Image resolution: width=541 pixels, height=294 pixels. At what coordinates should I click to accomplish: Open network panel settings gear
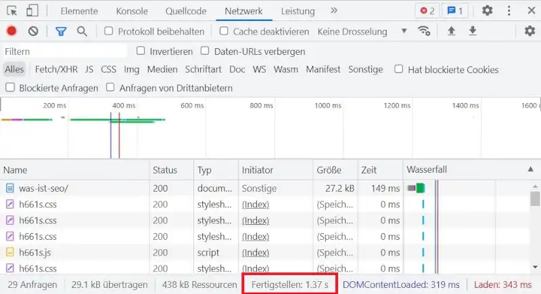click(x=530, y=31)
